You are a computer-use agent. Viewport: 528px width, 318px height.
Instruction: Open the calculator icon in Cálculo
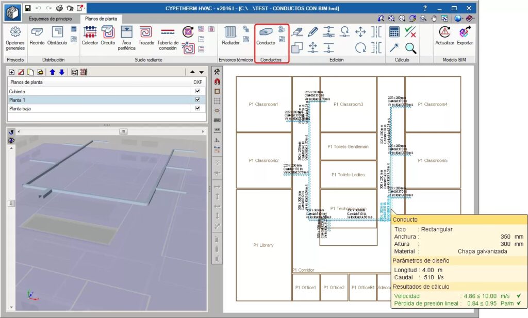coord(394,31)
